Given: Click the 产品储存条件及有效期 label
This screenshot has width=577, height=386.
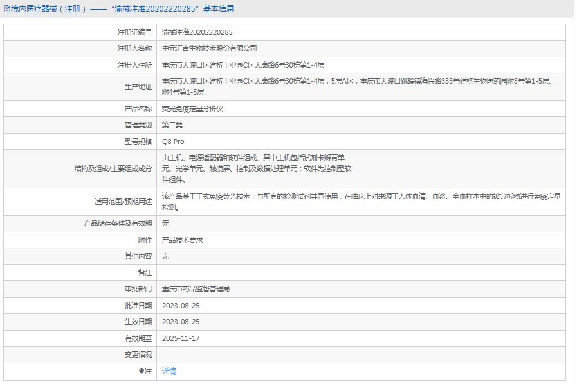Looking at the screenshot, I should tap(118, 223).
